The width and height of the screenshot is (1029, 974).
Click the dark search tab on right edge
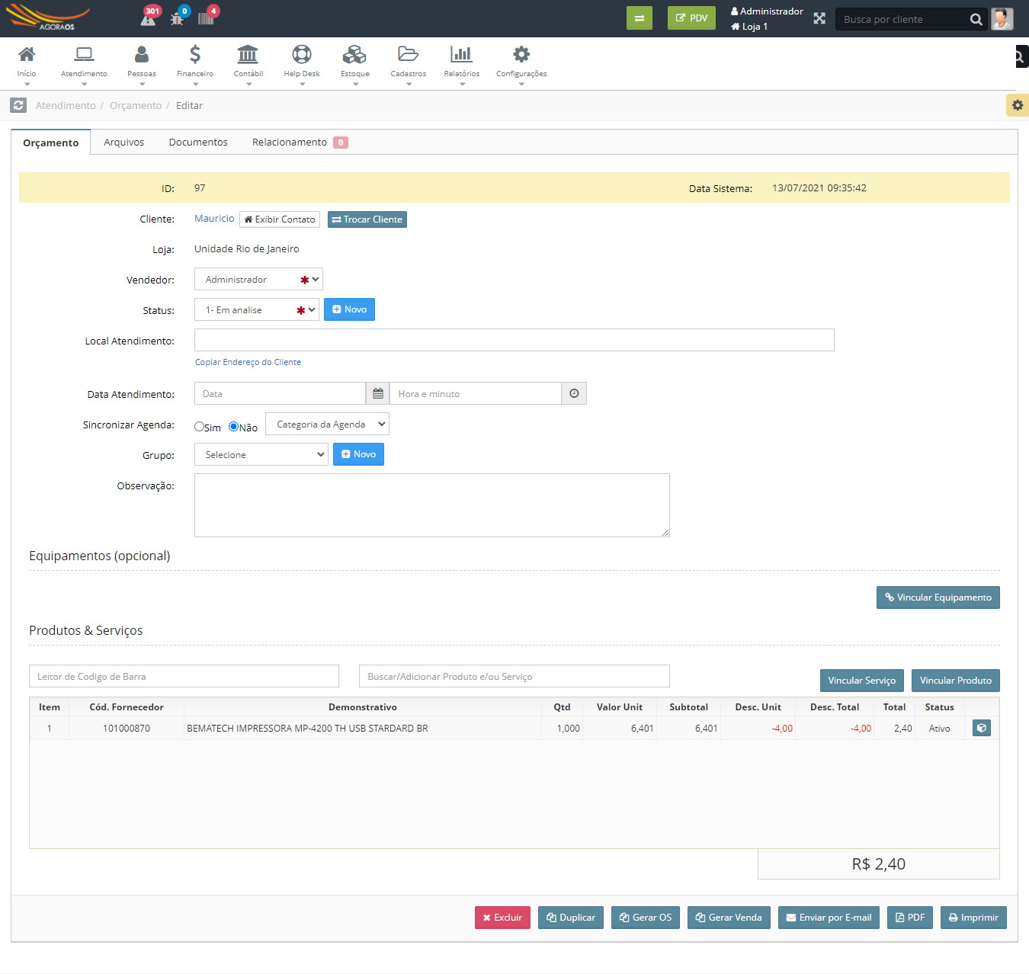(x=1021, y=56)
